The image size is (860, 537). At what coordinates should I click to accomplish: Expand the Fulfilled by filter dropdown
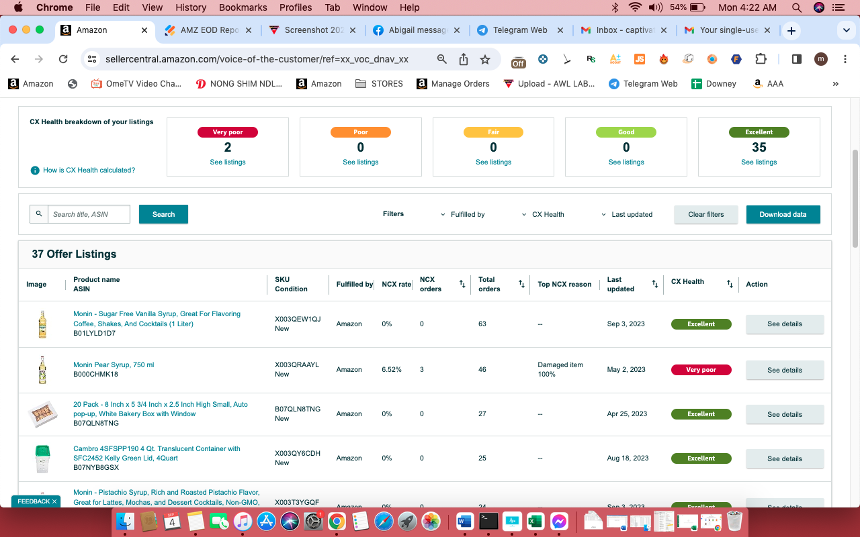click(463, 215)
